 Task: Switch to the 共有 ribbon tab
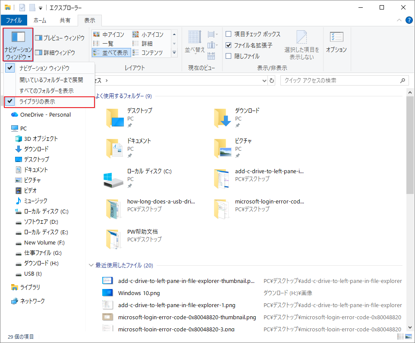pyautogui.click(x=65, y=20)
